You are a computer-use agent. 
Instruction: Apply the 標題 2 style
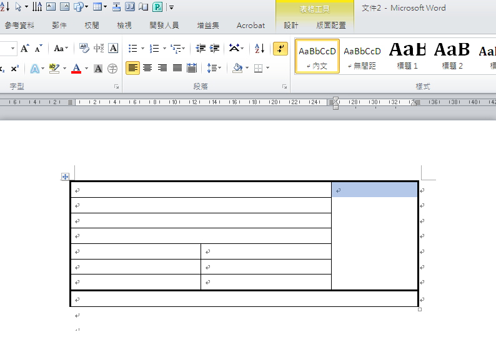point(452,56)
